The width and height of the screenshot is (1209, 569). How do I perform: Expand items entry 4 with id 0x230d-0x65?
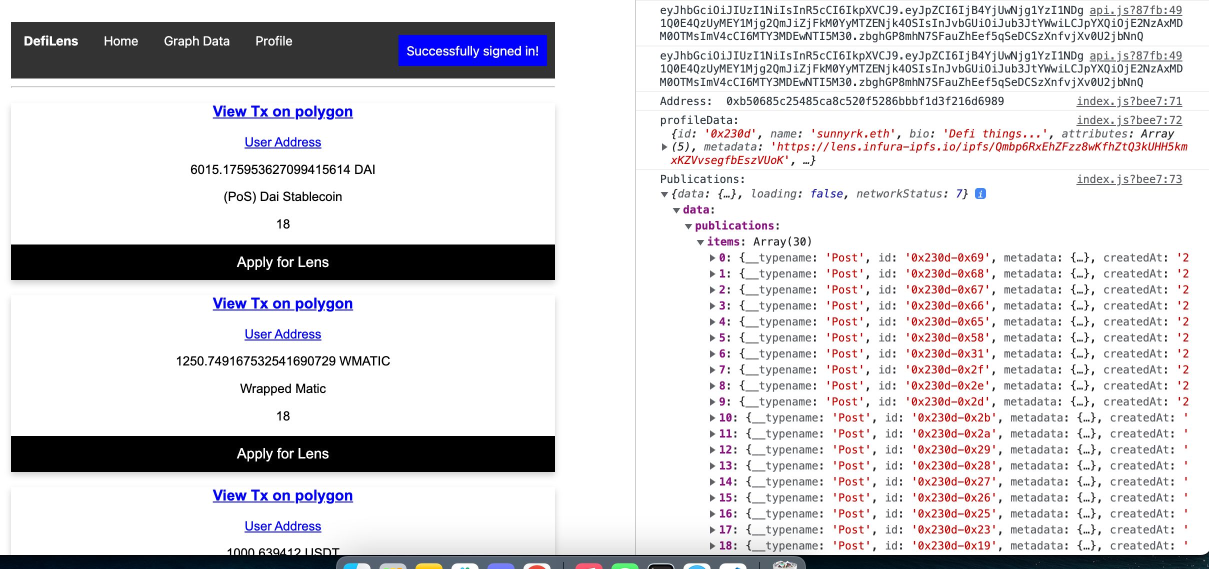[x=712, y=322]
